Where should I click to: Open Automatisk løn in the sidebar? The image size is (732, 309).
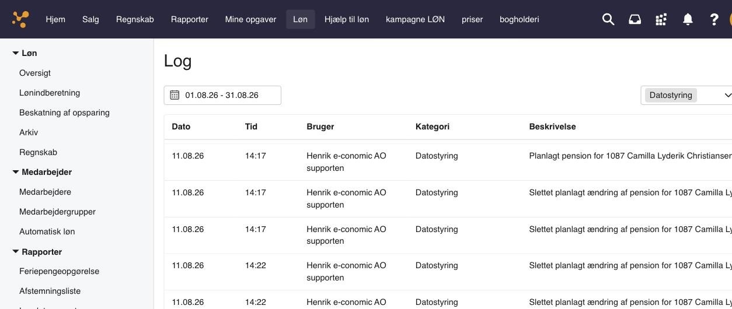tap(47, 231)
